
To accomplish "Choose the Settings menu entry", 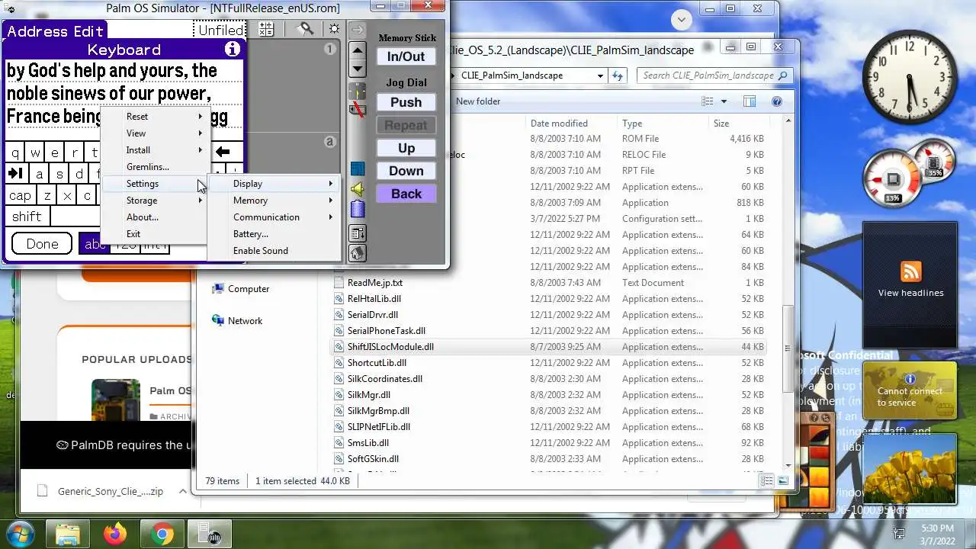I will point(154,184).
